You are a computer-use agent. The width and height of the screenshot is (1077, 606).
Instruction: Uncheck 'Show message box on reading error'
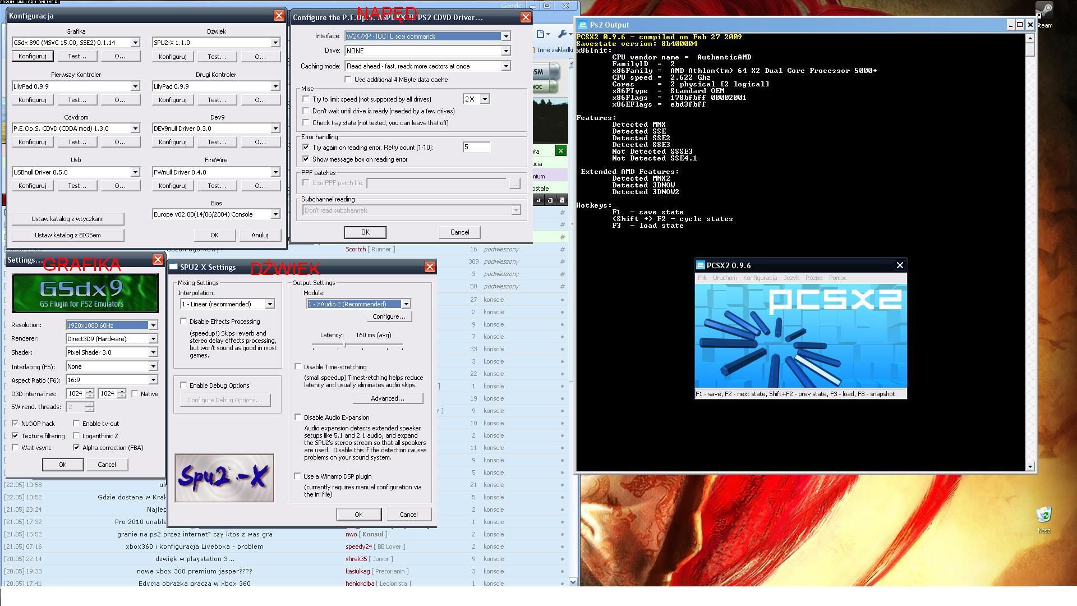point(306,159)
